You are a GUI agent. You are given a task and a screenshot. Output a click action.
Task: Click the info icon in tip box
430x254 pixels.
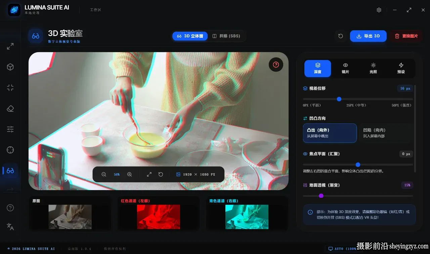(310, 212)
